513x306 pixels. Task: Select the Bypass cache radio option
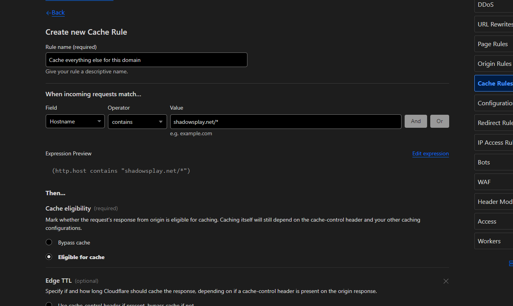pos(49,242)
